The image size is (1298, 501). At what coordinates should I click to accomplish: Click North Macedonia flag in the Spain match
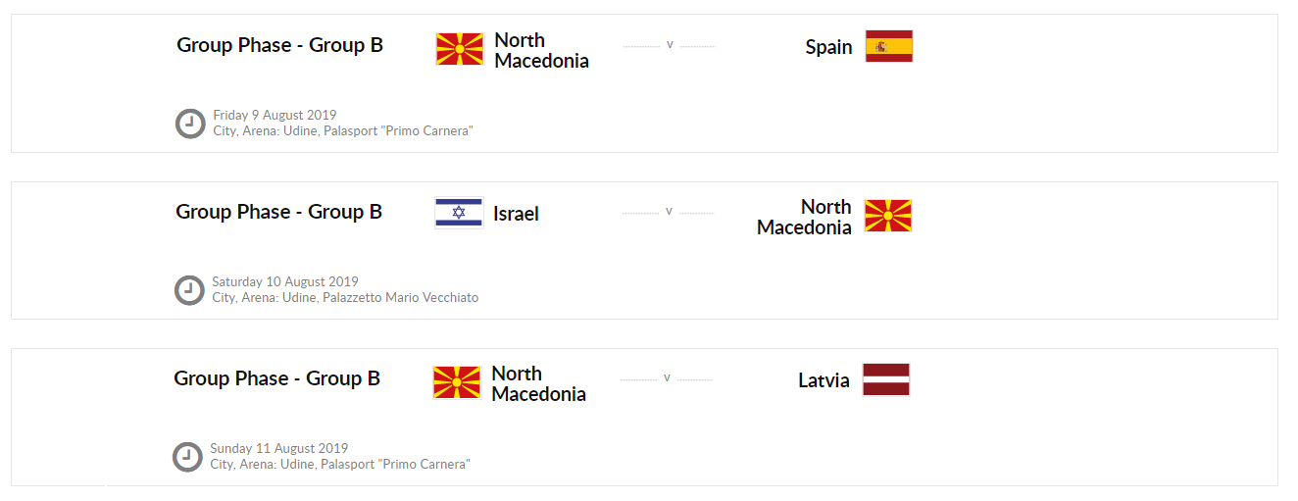click(460, 49)
